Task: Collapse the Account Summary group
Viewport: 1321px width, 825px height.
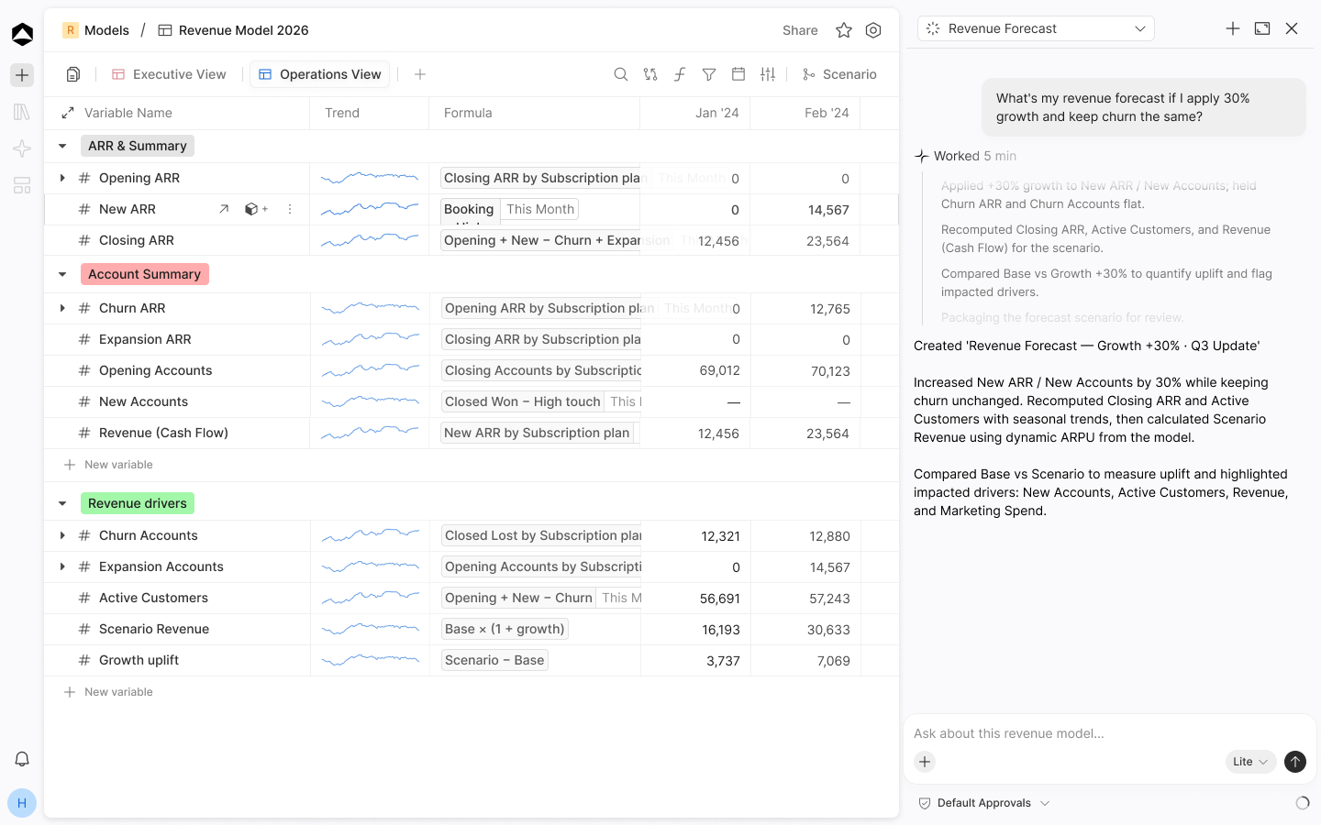Action: point(62,274)
